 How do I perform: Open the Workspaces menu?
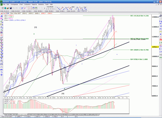coord(14,4)
